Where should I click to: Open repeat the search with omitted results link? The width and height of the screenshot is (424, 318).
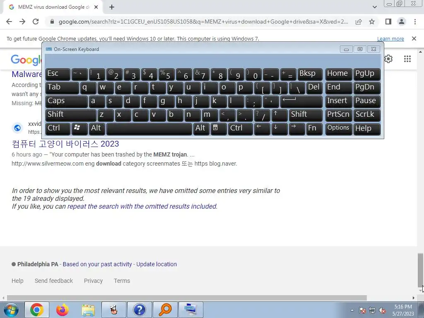142,206
